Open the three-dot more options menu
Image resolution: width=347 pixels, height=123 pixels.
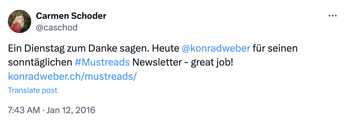(x=332, y=16)
